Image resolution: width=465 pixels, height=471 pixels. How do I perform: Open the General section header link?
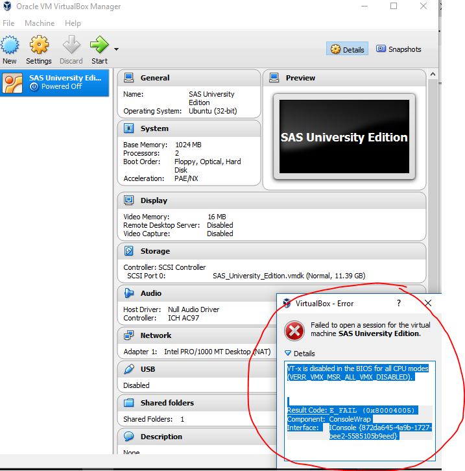point(155,78)
